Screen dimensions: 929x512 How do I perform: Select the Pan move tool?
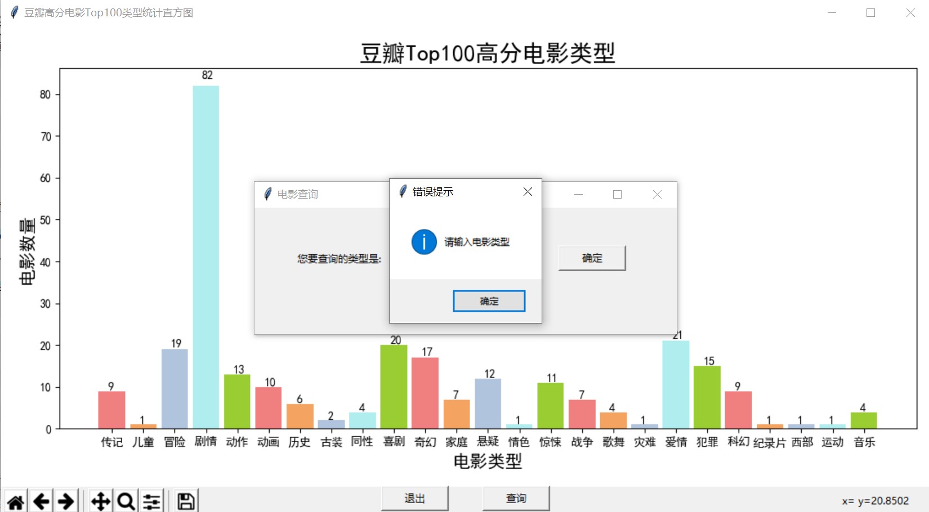tap(101, 501)
